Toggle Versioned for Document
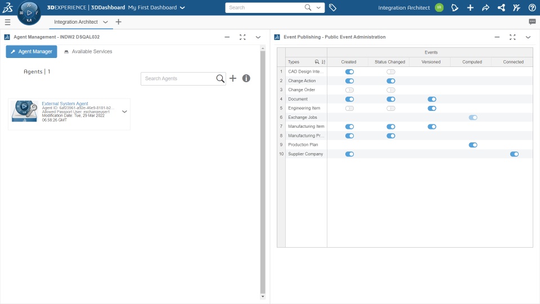Screen dimensions: 540x304 [432, 99]
